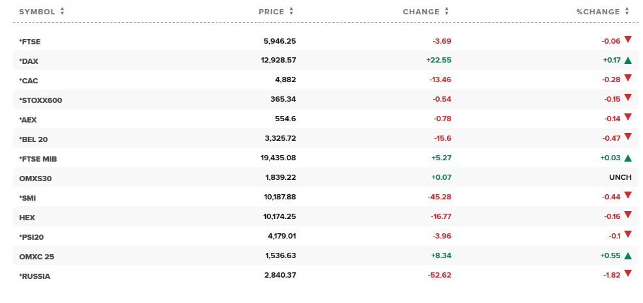The height and width of the screenshot is (303, 643).
Task: Click the green up arrow in OMXC 25 row
Action: [628, 255]
